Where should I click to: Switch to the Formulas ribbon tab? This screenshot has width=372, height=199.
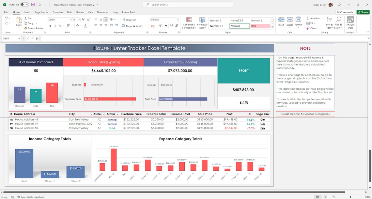pyautogui.click(x=57, y=12)
